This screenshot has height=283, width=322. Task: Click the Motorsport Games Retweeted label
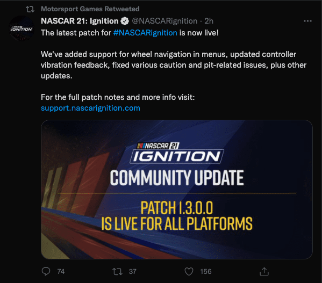coord(90,9)
